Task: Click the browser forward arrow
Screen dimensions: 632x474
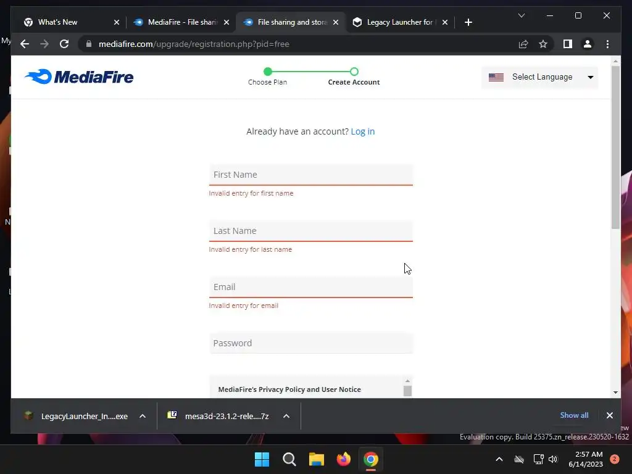Action: (44, 44)
